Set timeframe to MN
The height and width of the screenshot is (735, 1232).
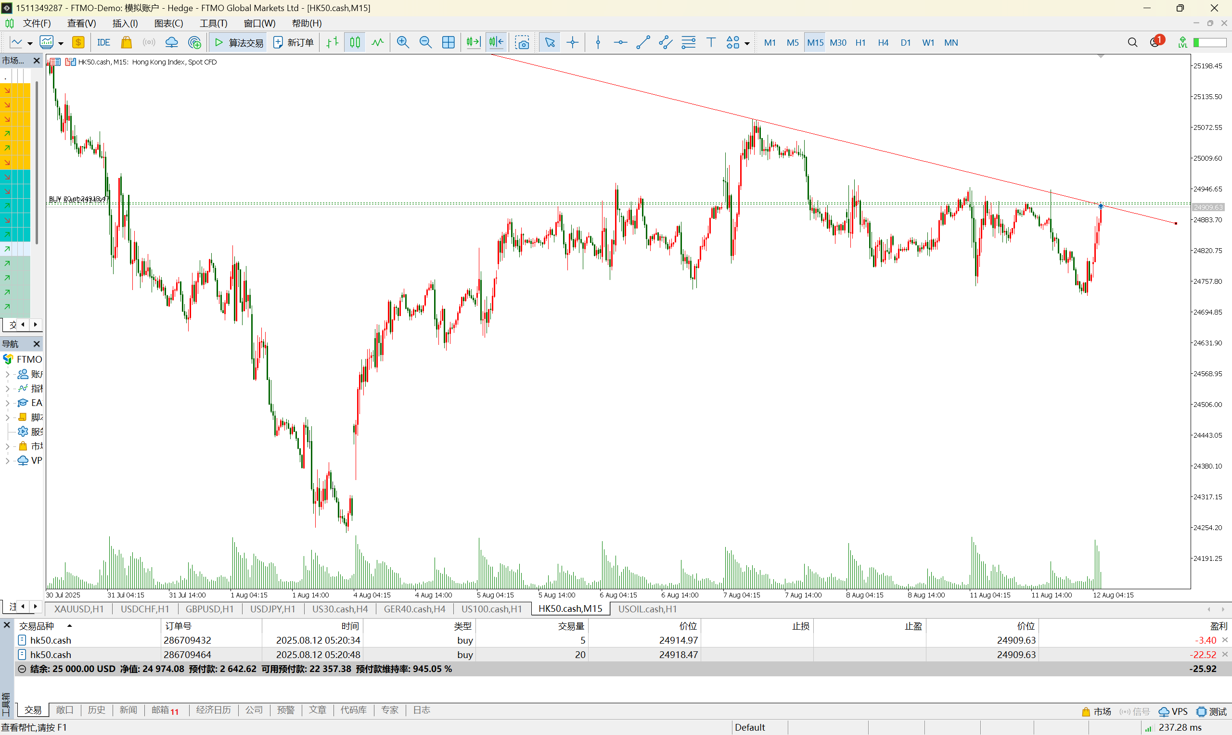pyautogui.click(x=951, y=43)
